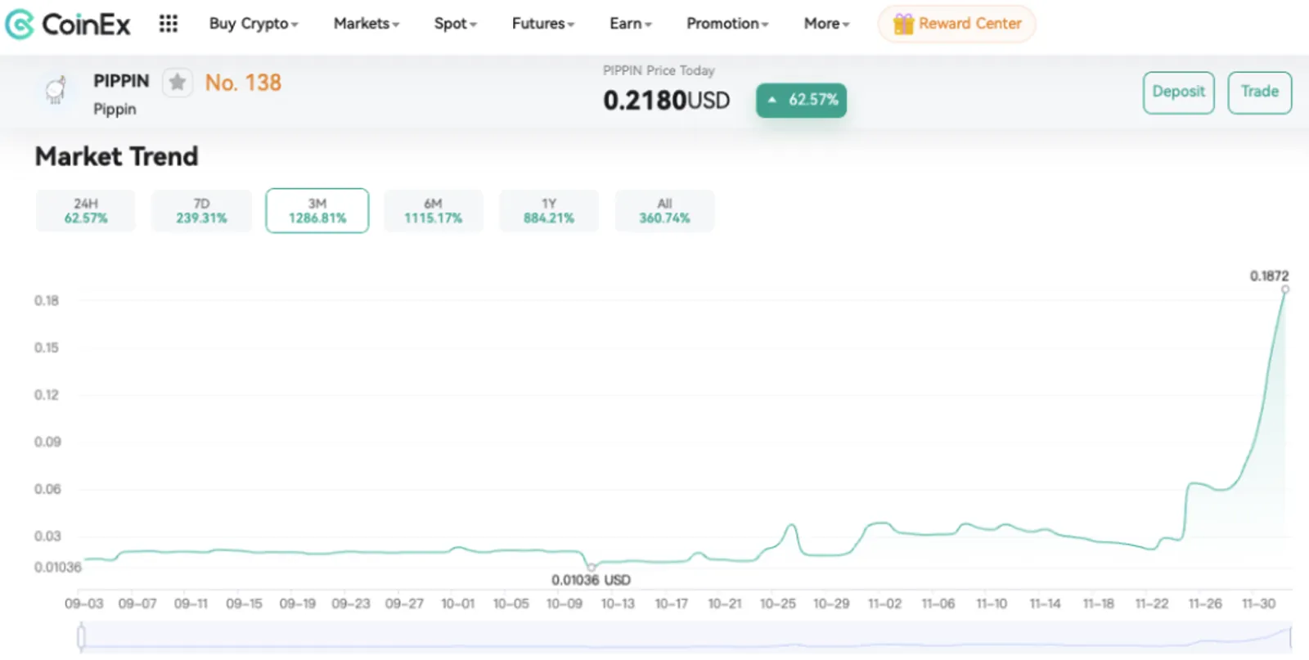Viewport: 1309px width, 660px height.
Task: Expand the Earn dropdown menu
Action: tap(631, 24)
